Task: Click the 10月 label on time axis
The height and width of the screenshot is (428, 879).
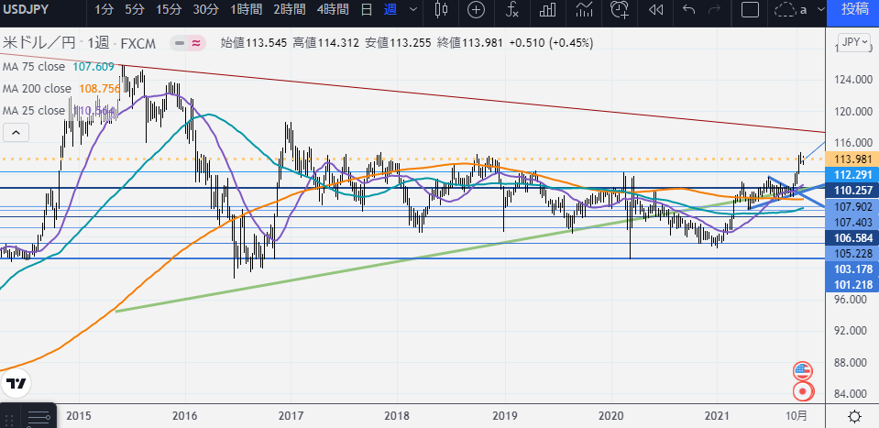Action: 797,416
